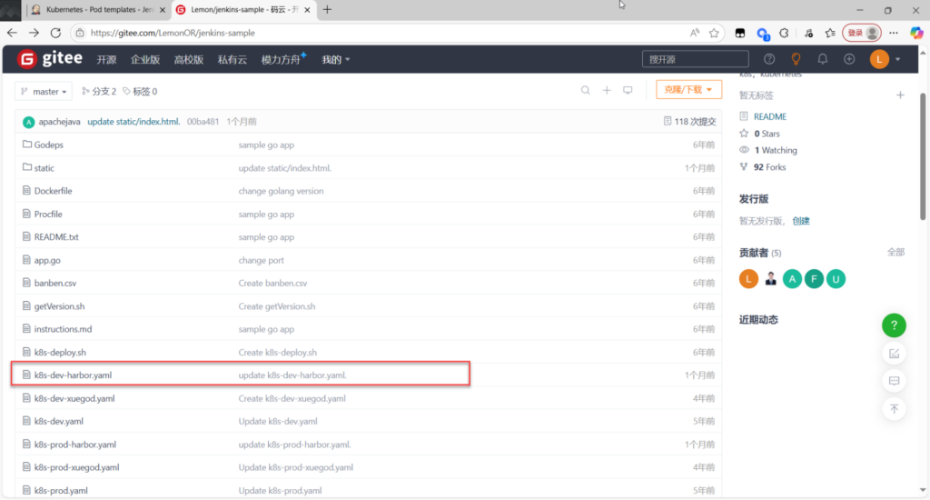Click the plus icon to add tag
Screen dimensions: 930x500
coord(900,95)
